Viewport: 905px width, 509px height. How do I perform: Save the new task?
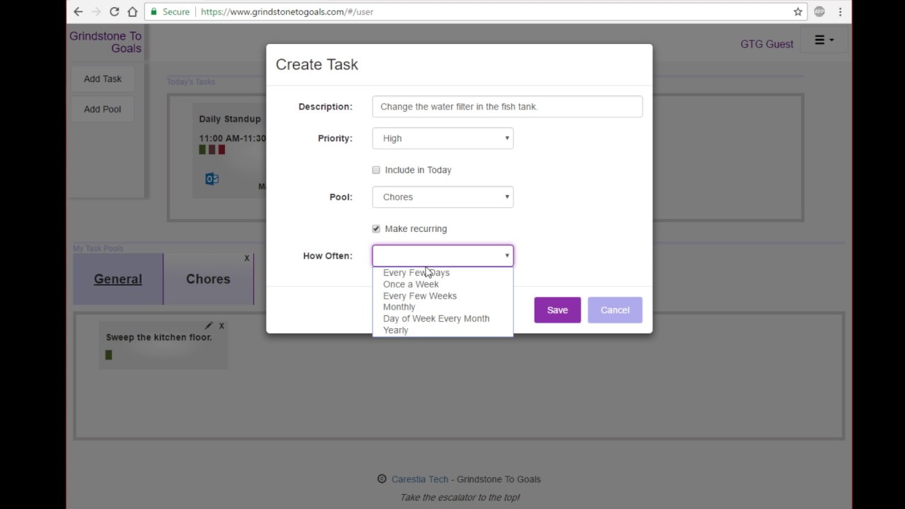coord(557,310)
